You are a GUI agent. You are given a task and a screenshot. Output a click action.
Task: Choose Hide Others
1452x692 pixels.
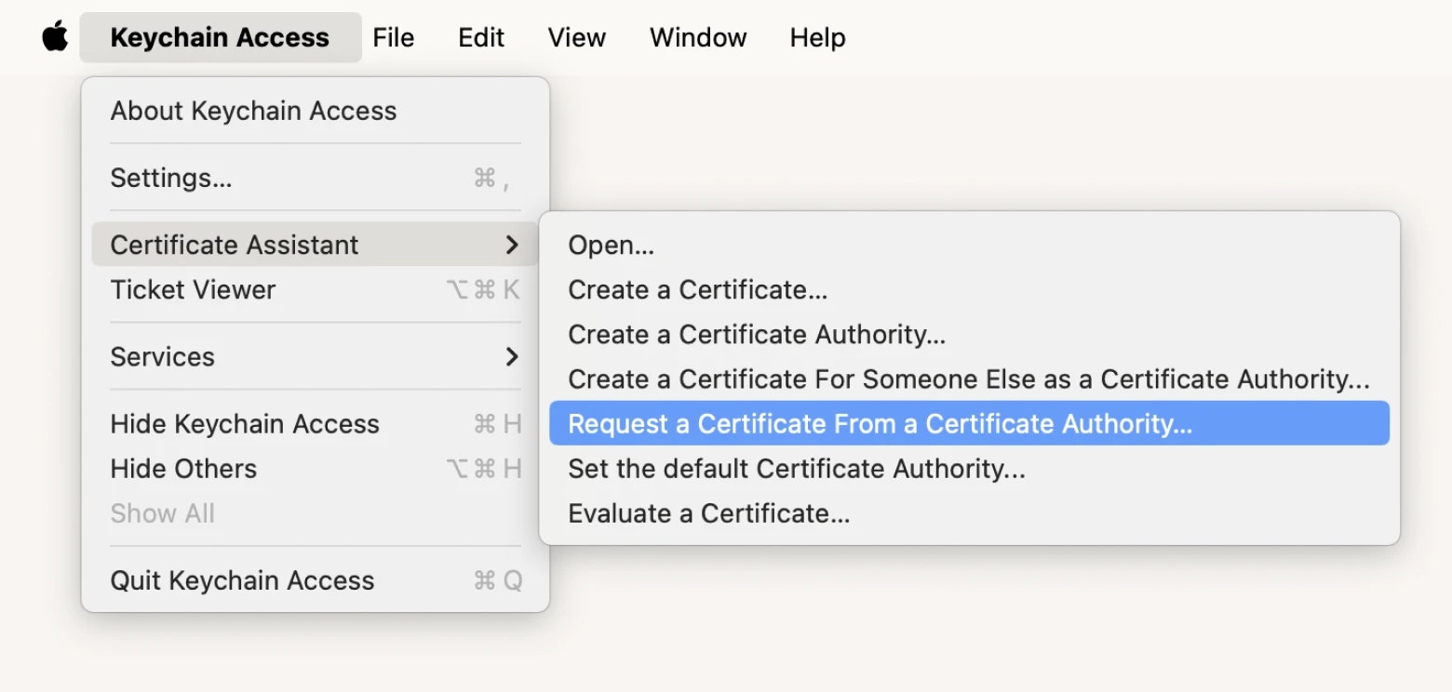click(316, 468)
